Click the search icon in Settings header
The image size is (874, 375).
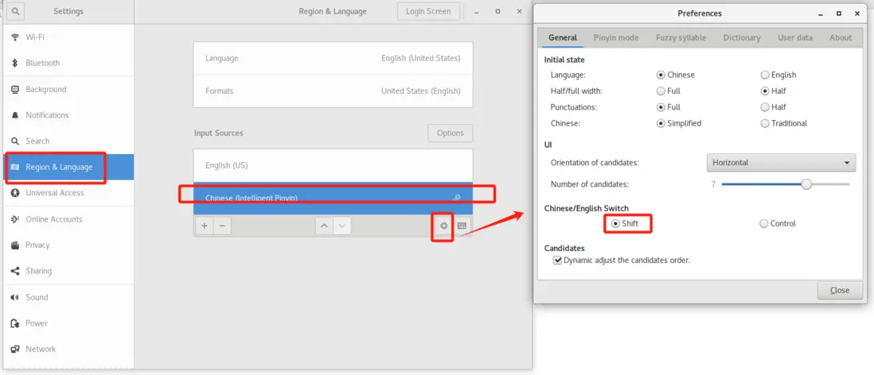click(x=15, y=11)
